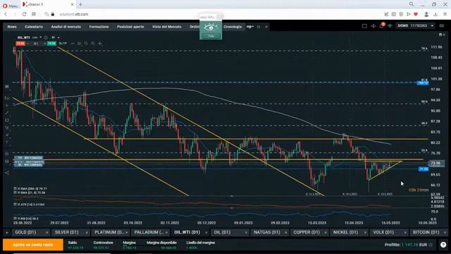
Task: Close the SILVER (D1) chart tab
Action: [x=87, y=232]
